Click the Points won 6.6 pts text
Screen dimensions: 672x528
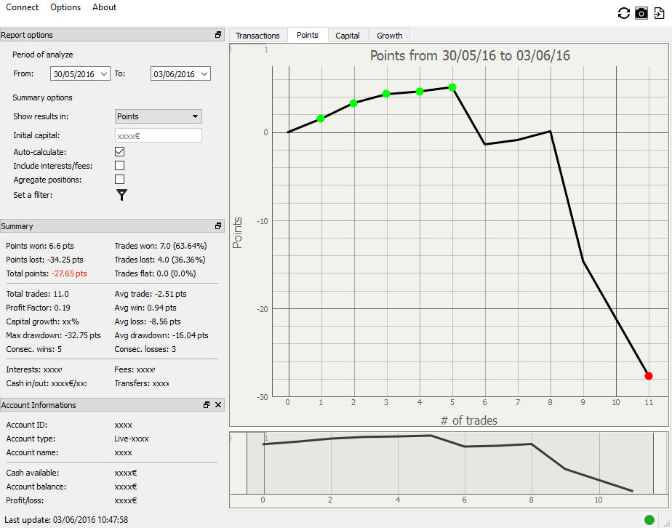pos(40,246)
